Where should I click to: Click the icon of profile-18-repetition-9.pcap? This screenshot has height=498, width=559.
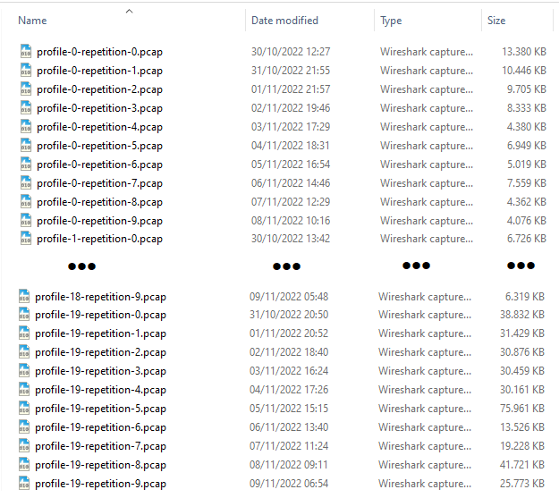(x=24, y=296)
